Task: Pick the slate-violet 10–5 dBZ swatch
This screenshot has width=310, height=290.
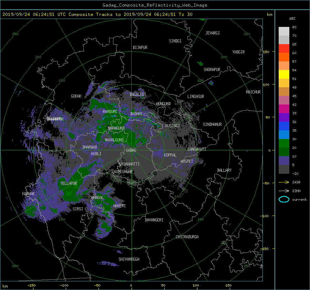Action: (284, 161)
